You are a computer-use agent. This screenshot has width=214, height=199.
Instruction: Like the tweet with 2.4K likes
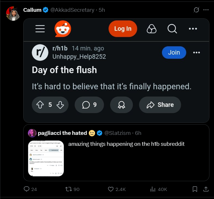coord(111,189)
